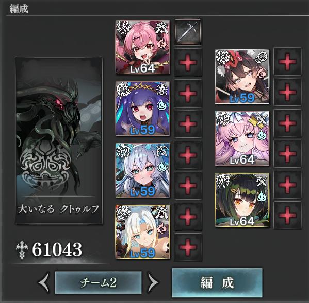This screenshot has height=303, width=309.
Task: Add equipment in bottommost right-column plus slot
Action: coord(287,216)
